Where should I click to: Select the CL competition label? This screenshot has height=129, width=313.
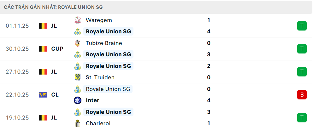[x=55, y=95]
